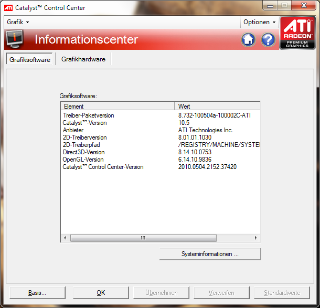This screenshot has height=308, width=320.
Task: Minimize the Catalyst Control Center window
Action: [x=270, y=6]
